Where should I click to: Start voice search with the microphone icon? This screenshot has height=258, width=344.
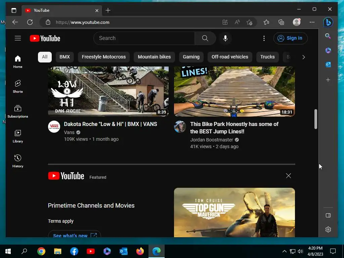pos(225,38)
